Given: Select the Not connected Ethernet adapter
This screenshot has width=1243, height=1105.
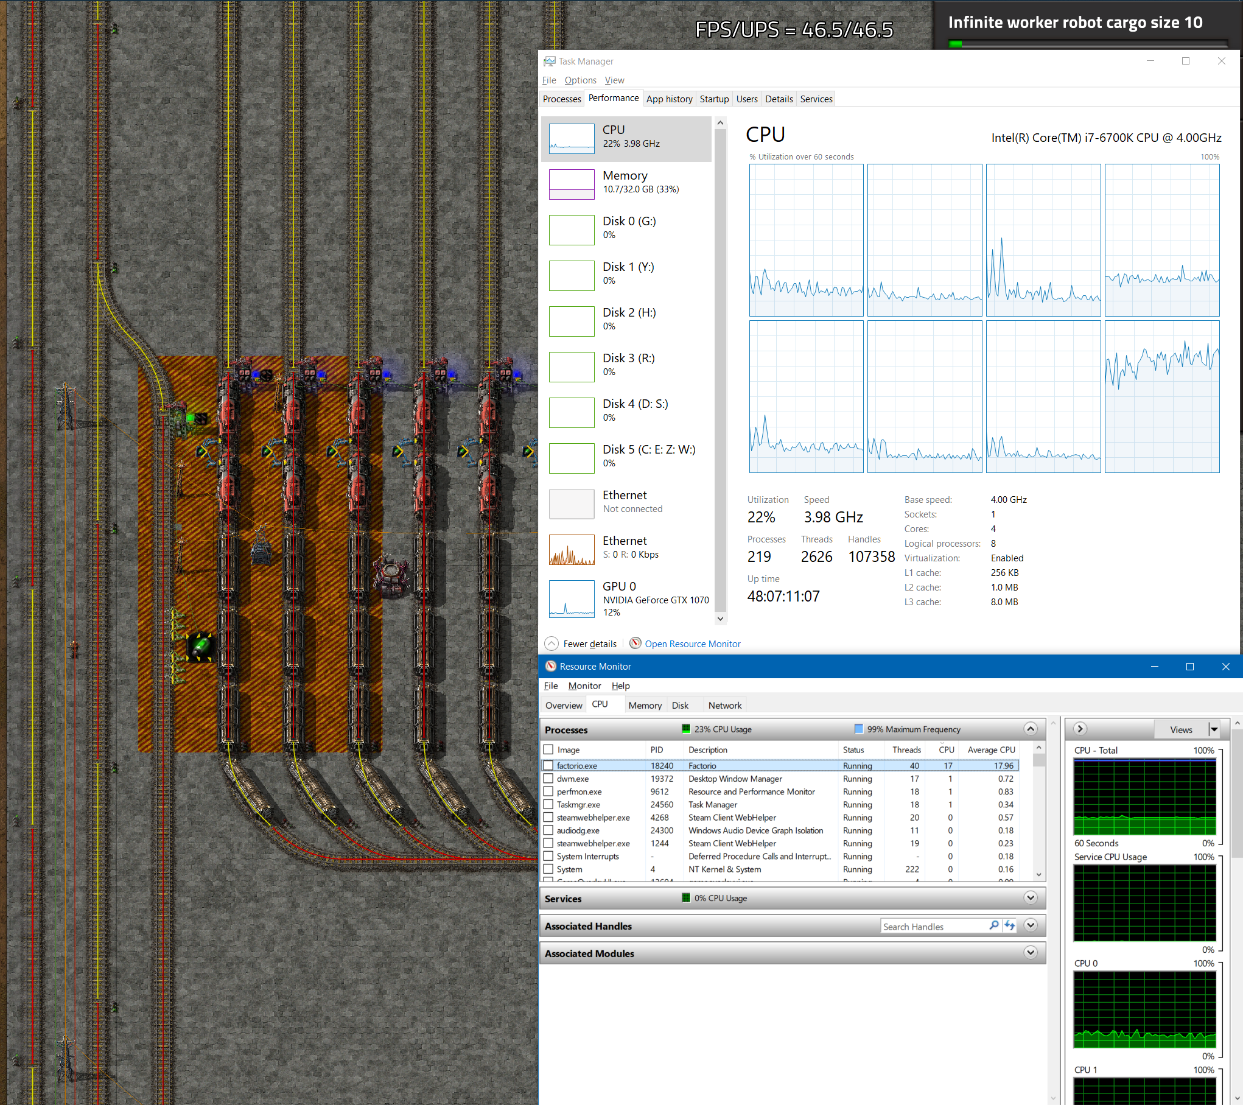Looking at the screenshot, I should tap(626, 503).
